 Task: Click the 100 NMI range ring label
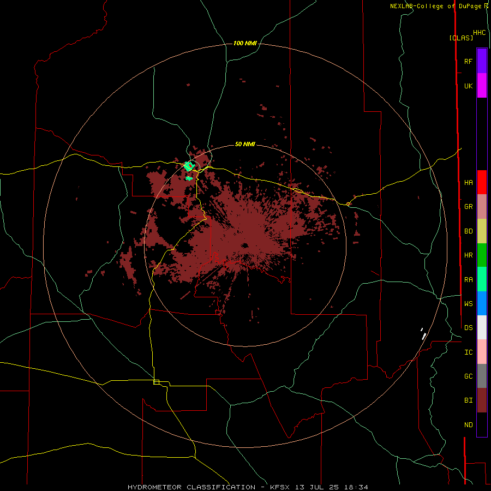(245, 43)
